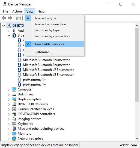Click the Audio speaker category icon
Image resolution: width=140 pixels, height=148 pixels.
pos(14,31)
